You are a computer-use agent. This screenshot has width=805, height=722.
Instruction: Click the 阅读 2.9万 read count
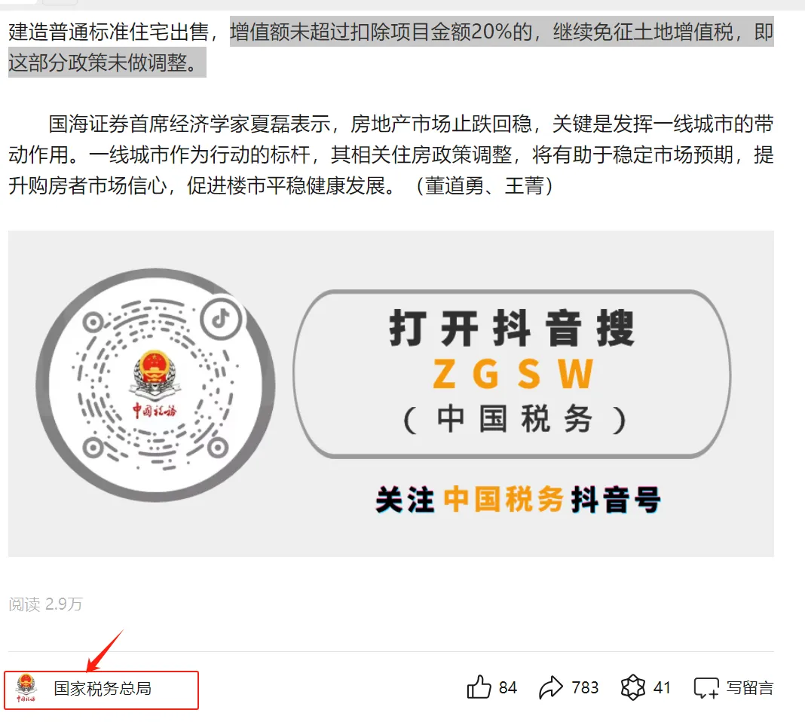click(45, 604)
